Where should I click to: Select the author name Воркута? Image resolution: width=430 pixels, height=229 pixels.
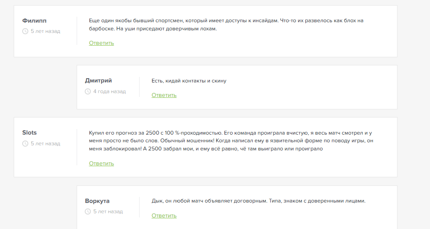click(x=97, y=201)
